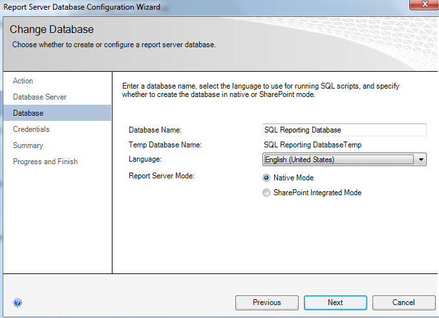Expand the Language dropdown arrow
The image size is (439, 318).
point(421,160)
